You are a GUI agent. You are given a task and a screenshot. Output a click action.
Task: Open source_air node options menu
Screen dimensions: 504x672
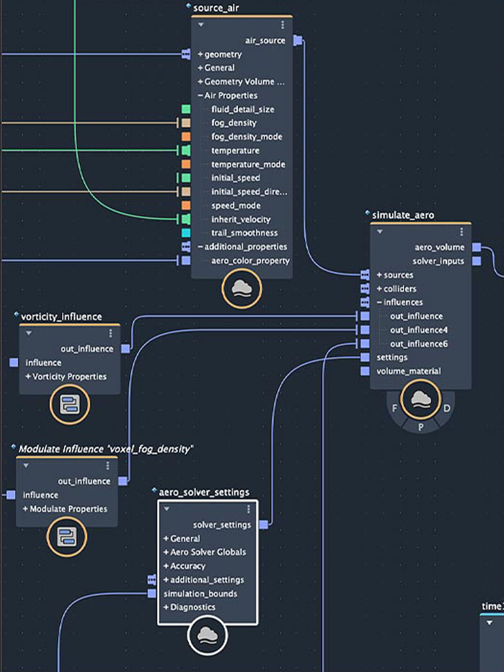(282, 26)
